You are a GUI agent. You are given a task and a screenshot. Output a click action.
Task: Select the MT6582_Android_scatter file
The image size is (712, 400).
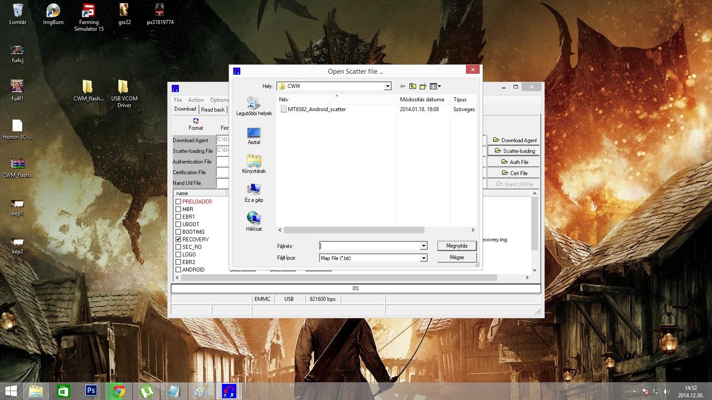[313, 109]
